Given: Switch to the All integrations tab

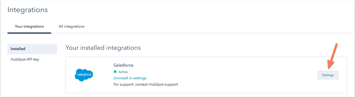Looking at the screenshot, I should point(72,26).
